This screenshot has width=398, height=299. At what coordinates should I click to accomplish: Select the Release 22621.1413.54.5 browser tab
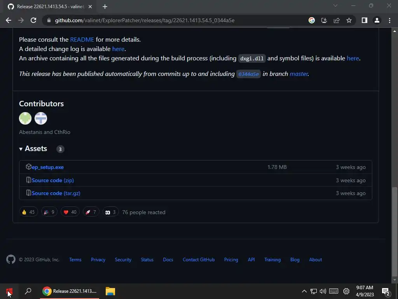click(x=50, y=7)
